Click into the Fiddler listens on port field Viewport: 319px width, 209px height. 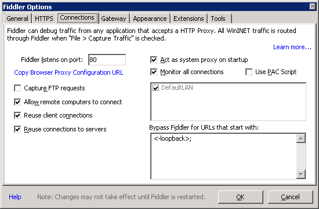tap(107, 60)
